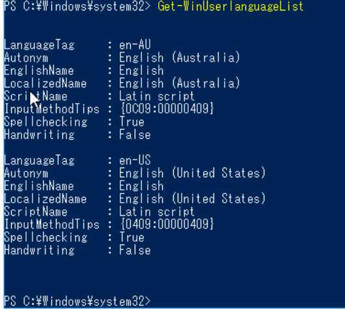
Task: Click the first Spellchecking True value
Action: click(x=131, y=122)
